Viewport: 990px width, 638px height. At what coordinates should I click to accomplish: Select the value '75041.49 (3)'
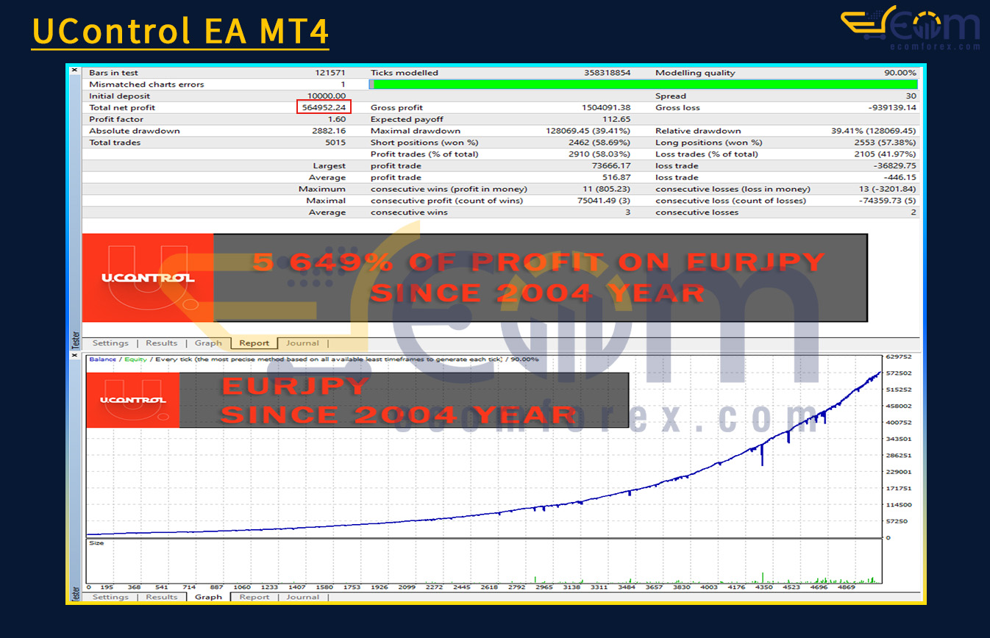[x=604, y=201]
